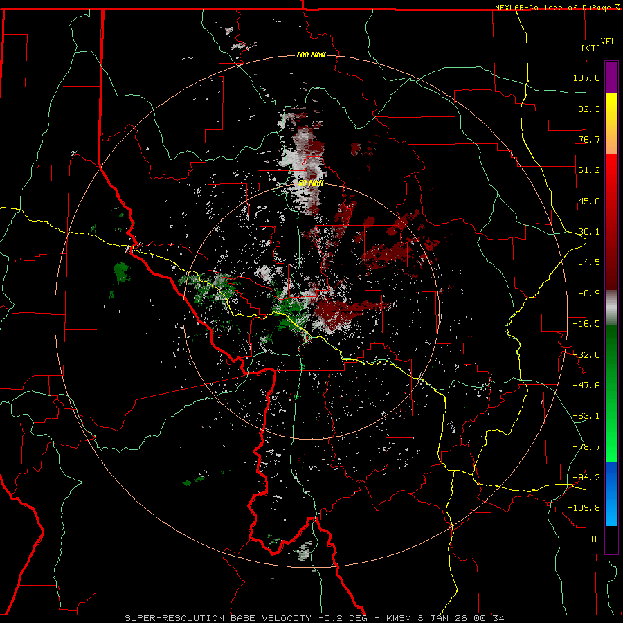
Task: Select the -109.8 scale value
Action: pyautogui.click(x=584, y=508)
